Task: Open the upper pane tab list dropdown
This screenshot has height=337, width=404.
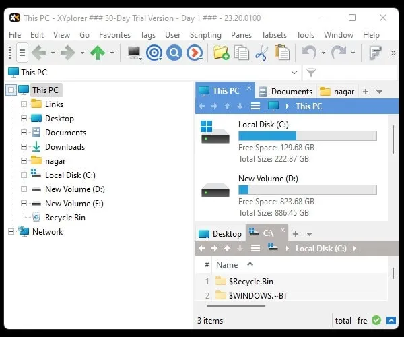Action: click(x=379, y=92)
